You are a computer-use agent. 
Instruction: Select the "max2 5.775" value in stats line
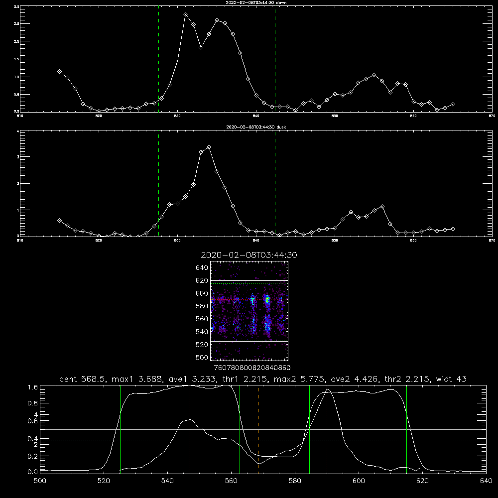pos(298,379)
